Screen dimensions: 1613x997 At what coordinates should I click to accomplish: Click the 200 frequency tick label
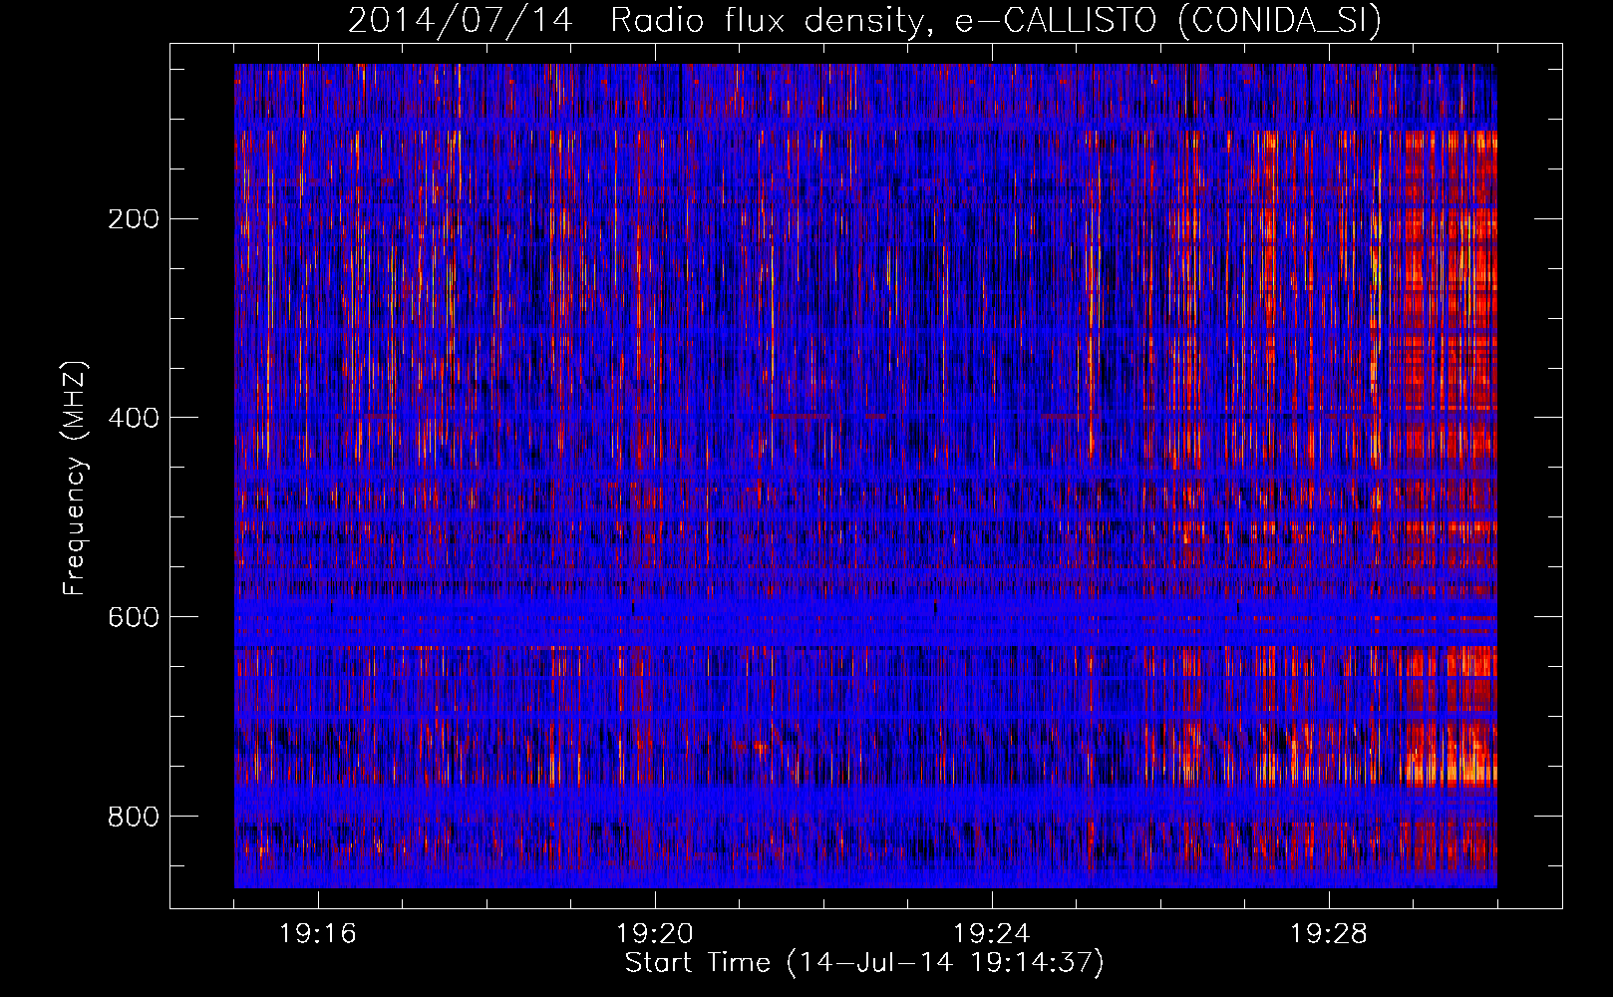tap(134, 218)
